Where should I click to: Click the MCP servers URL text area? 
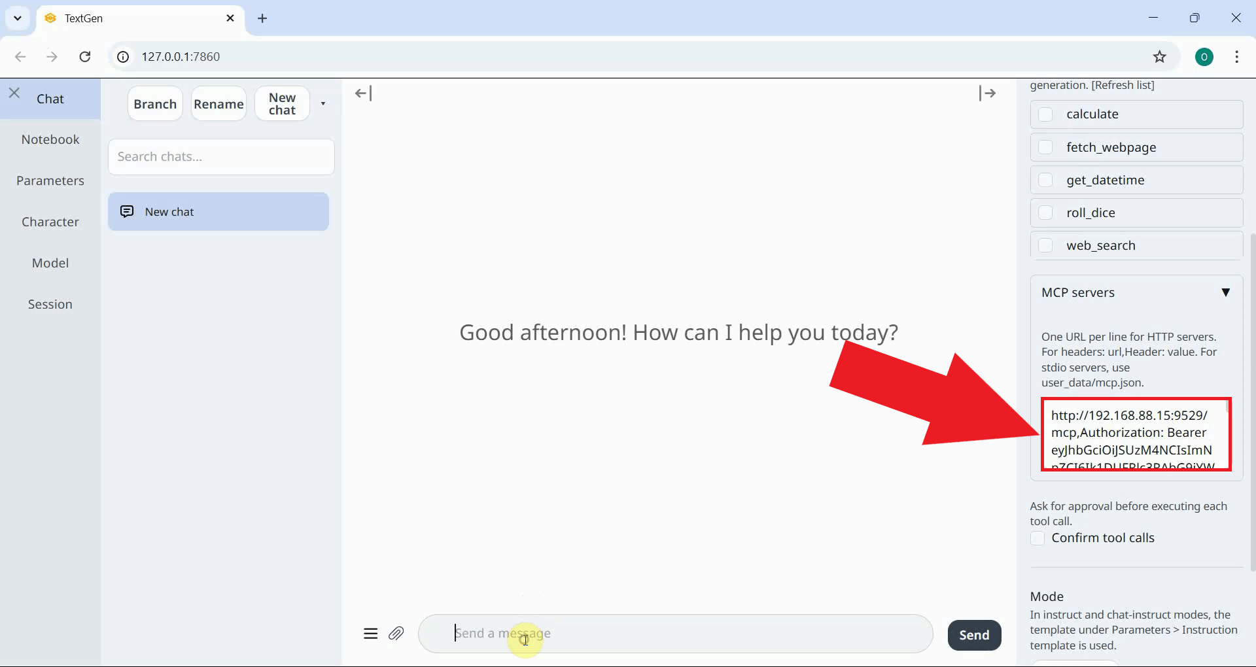[x=1136, y=434]
